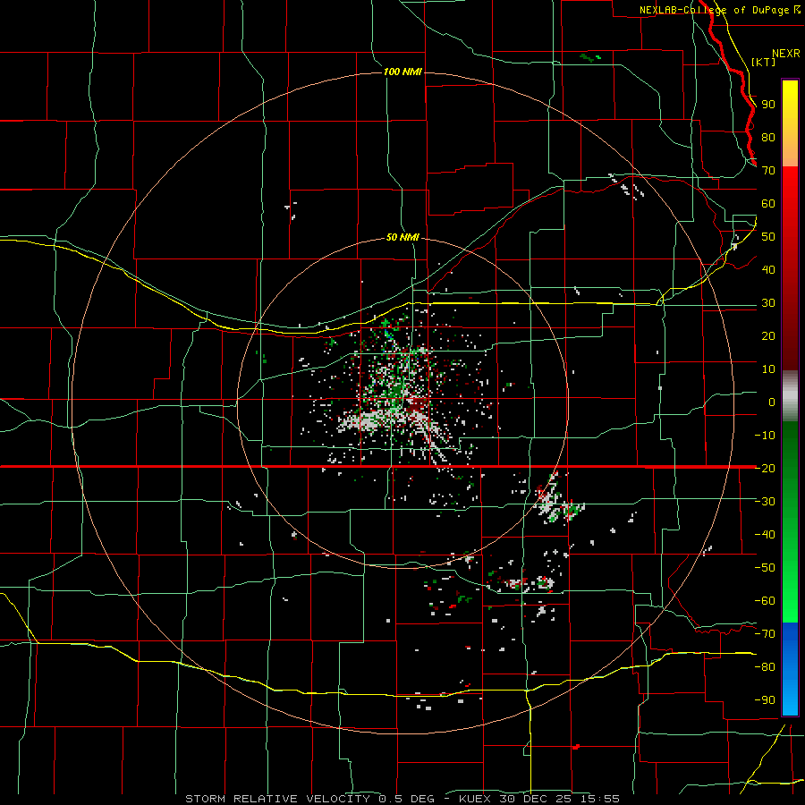Click the positive 30 value on velocity scale
The width and height of the screenshot is (805, 805).
click(768, 303)
